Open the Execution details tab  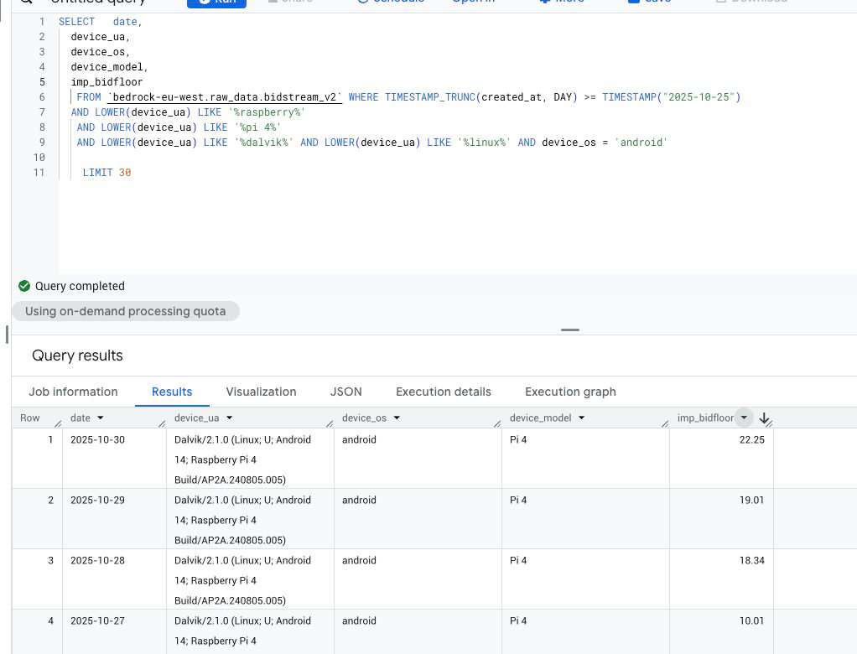pos(444,392)
